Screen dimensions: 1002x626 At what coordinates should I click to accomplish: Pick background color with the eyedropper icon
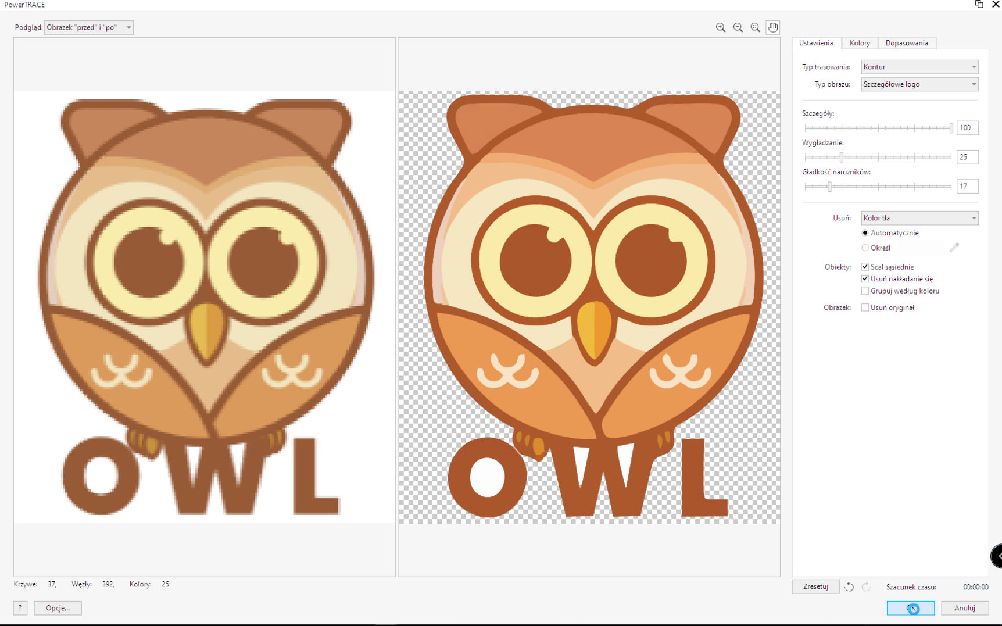(x=954, y=248)
